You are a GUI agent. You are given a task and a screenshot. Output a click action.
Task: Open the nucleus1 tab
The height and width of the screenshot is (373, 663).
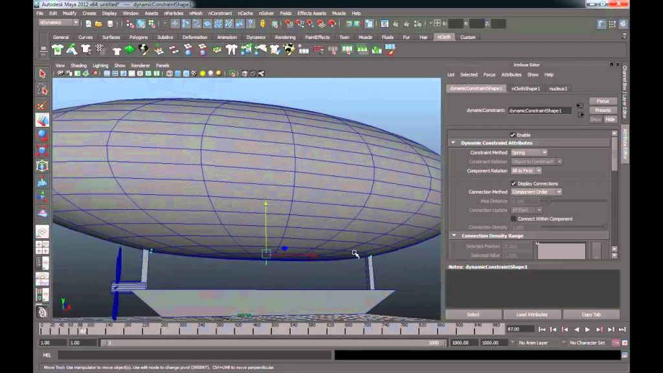pos(558,88)
